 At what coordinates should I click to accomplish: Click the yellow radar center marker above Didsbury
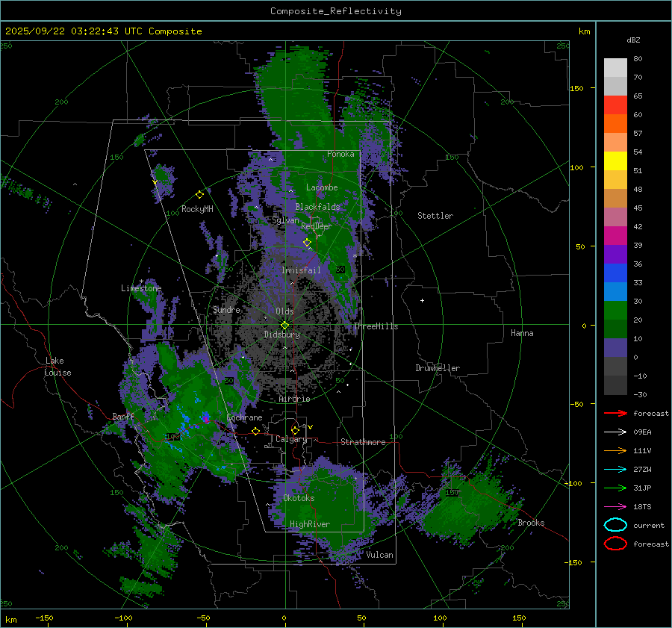point(284,325)
